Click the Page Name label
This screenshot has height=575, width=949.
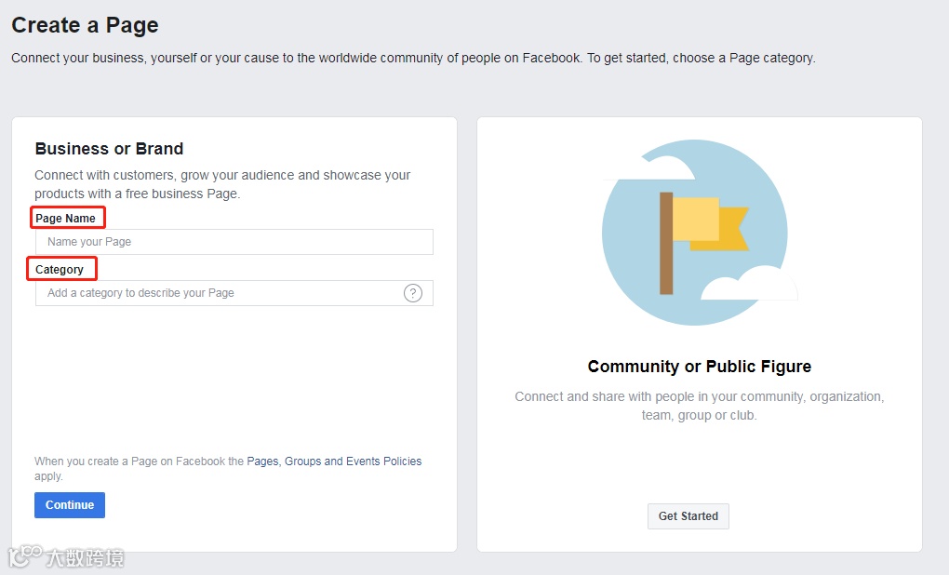tap(65, 219)
